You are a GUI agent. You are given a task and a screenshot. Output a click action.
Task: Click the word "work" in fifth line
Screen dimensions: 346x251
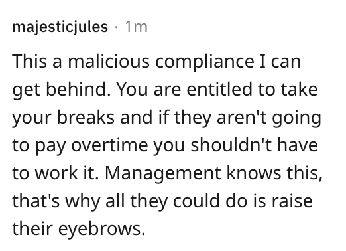[56, 173]
